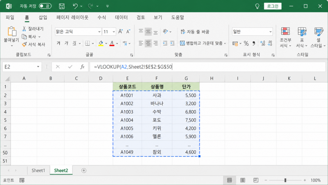The width and height of the screenshot is (328, 185).
Task: Increase indent
Action: point(172,43)
